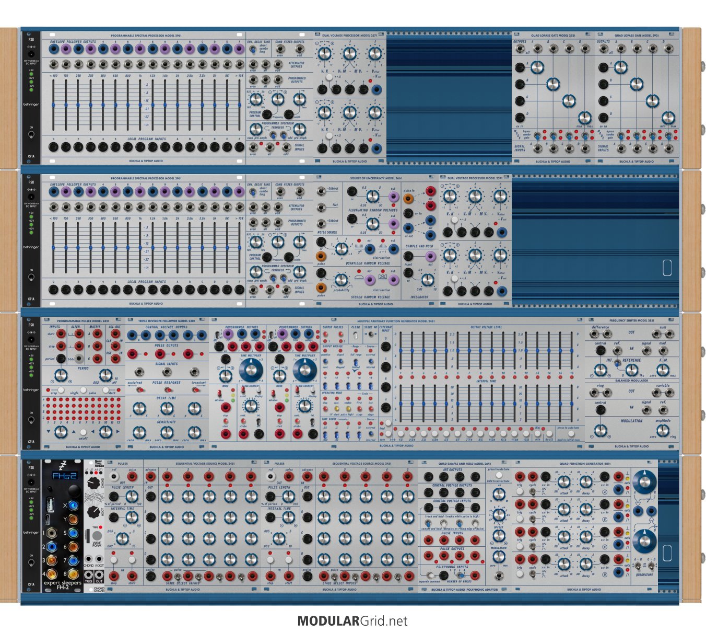Flip the A-B QUADRATURE switch
The width and height of the screenshot is (706, 632).
click(638, 566)
